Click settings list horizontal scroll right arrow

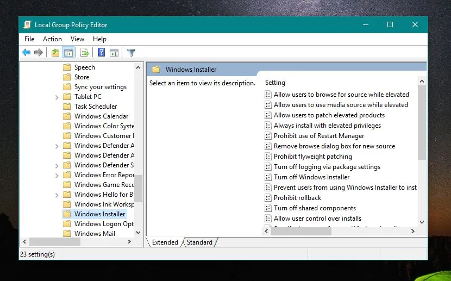[413, 231]
